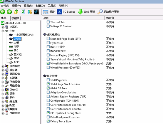Screen dimensions: 163x124
Task: Expand the 存储设备 tree node
Action: [3, 82]
